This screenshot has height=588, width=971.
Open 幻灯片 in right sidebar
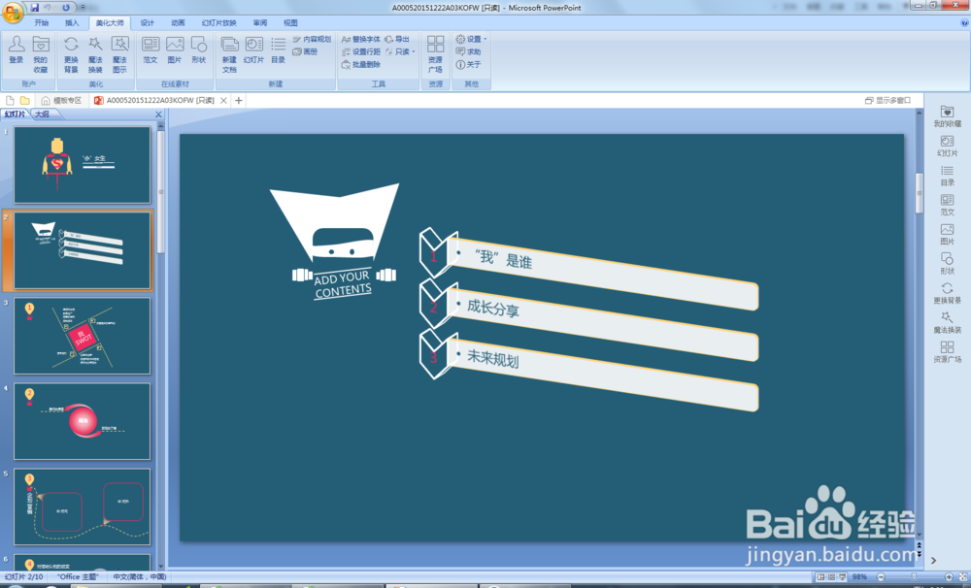click(947, 147)
